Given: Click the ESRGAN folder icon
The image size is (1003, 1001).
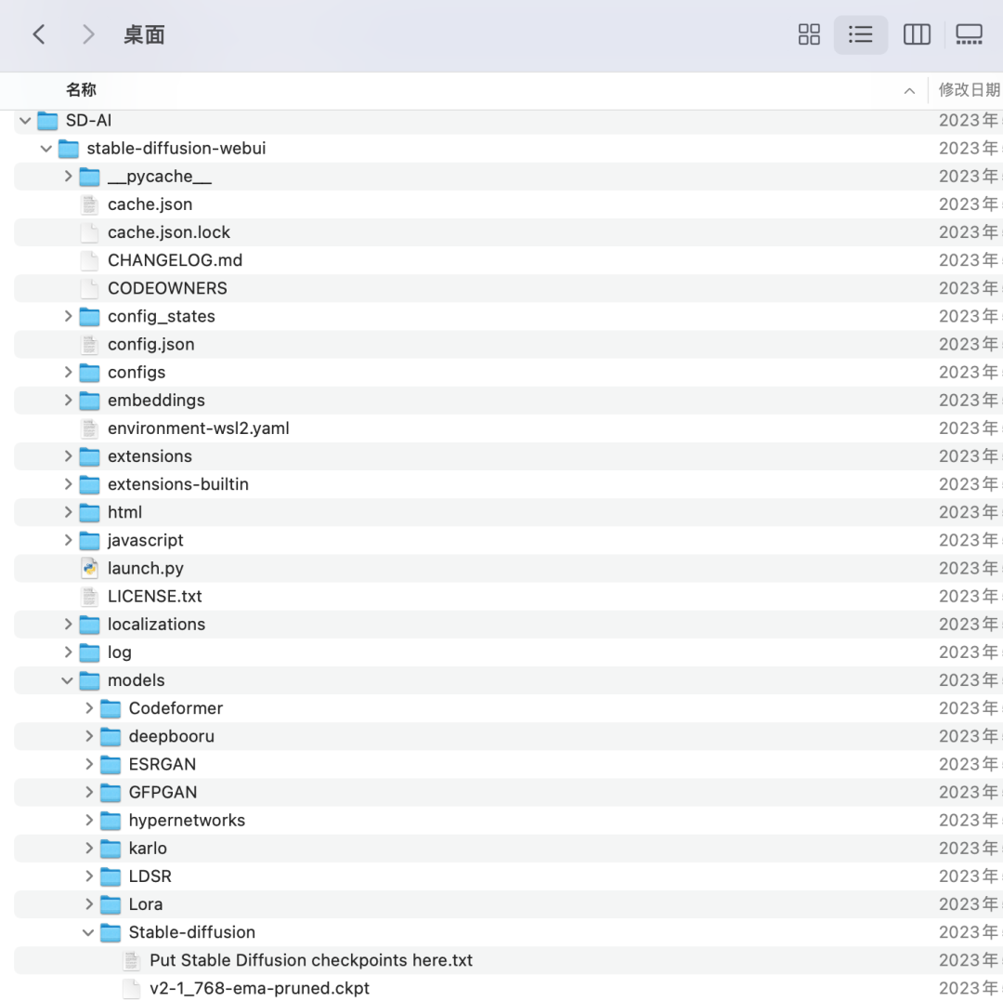Looking at the screenshot, I should tap(111, 765).
